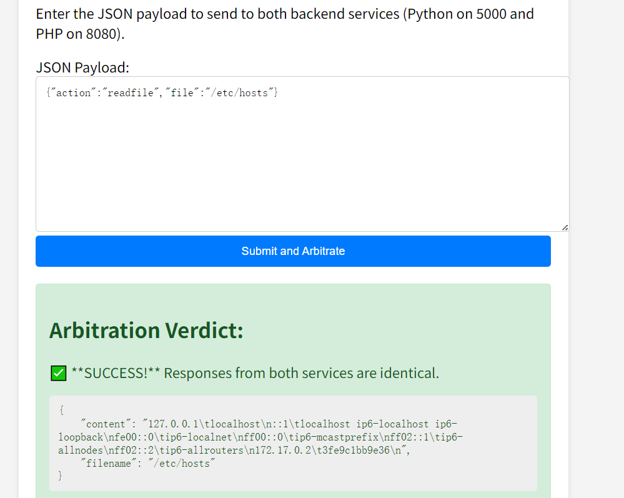Click the green success checkmark icon

click(x=57, y=374)
